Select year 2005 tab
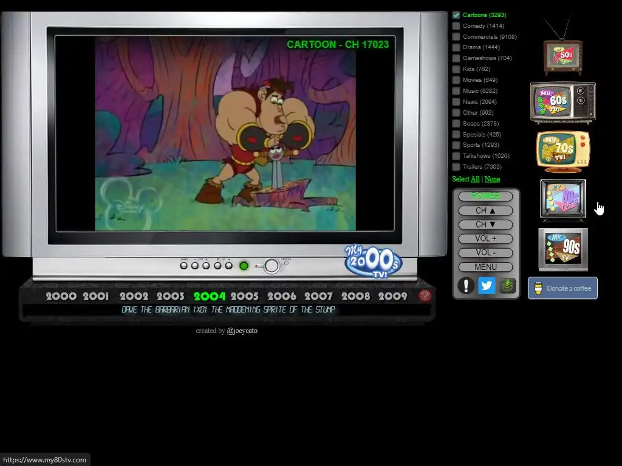The height and width of the screenshot is (466, 622). [x=245, y=296]
